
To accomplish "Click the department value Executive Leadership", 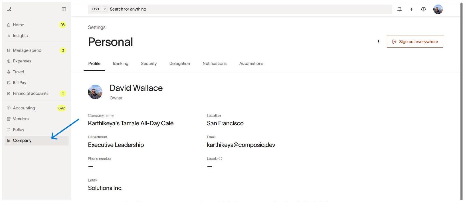I will [x=116, y=145].
